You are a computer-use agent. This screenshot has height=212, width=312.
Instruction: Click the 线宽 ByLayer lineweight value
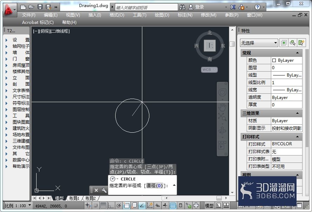287,90
